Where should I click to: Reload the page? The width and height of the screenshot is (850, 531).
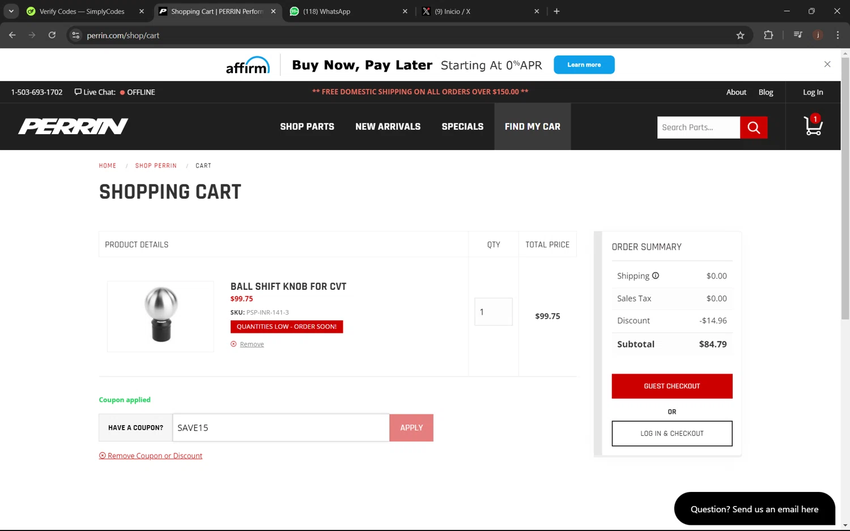pos(52,35)
